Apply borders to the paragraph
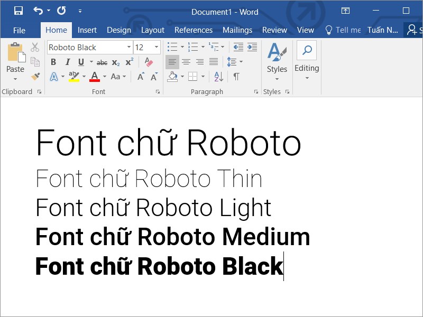The width and height of the screenshot is (423, 317). click(192, 77)
